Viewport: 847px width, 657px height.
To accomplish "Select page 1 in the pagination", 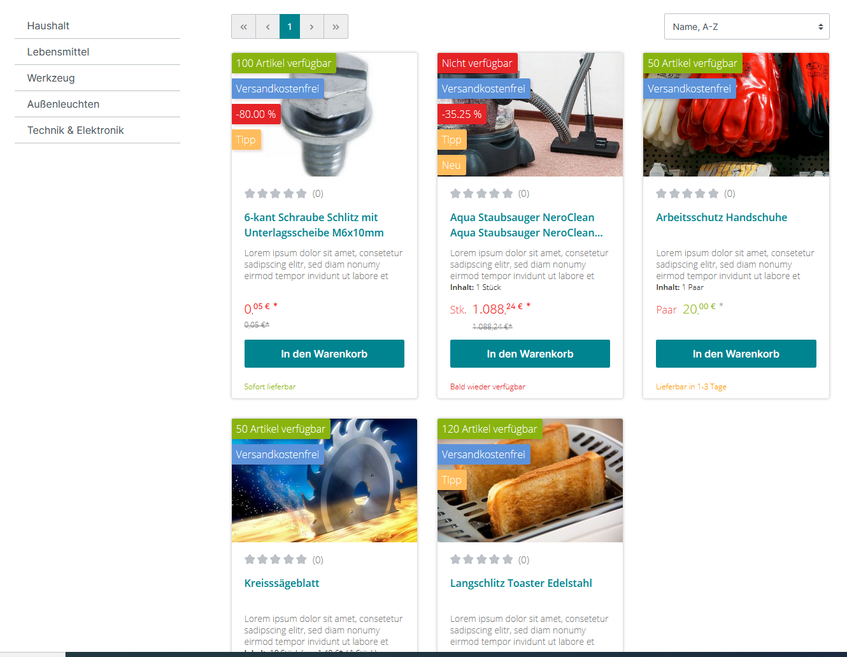I will click(x=290, y=27).
